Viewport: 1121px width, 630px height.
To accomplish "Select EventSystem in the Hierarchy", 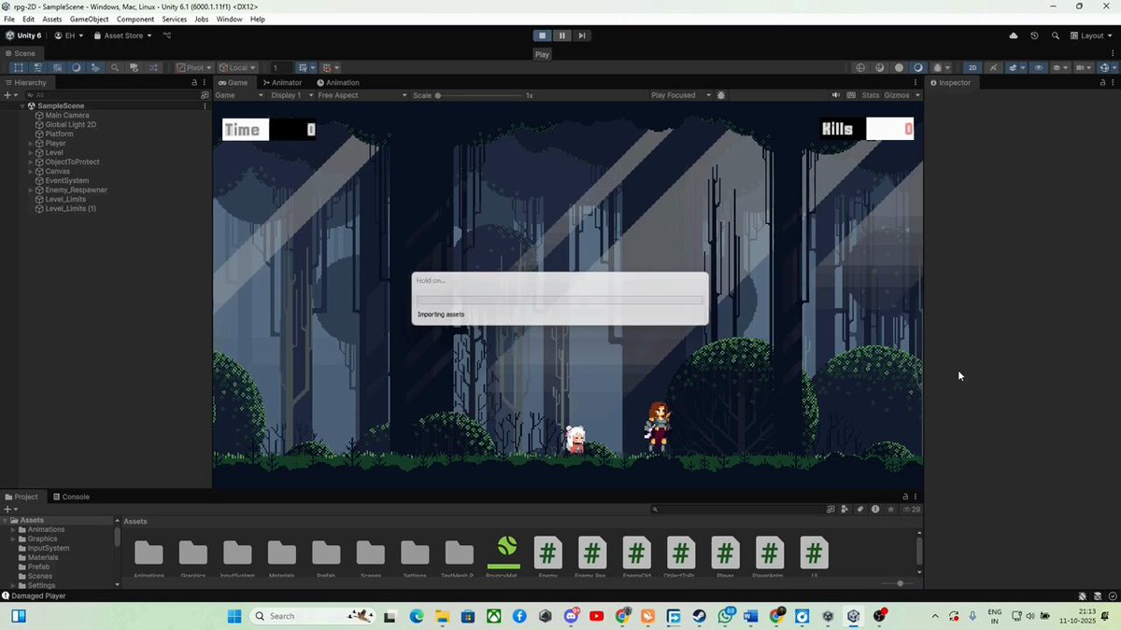I will point(66,181).
